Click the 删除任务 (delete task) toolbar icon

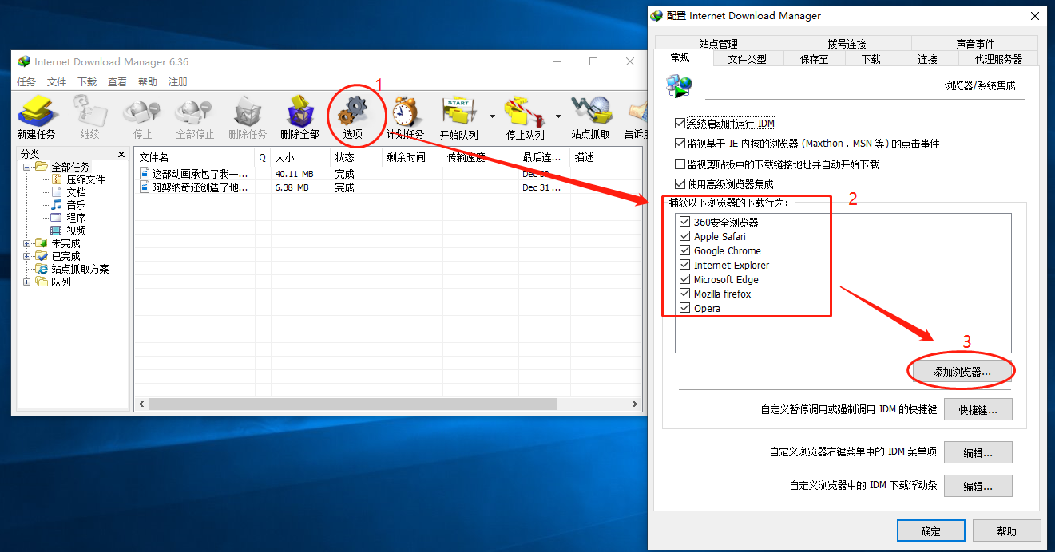(248, 118)
